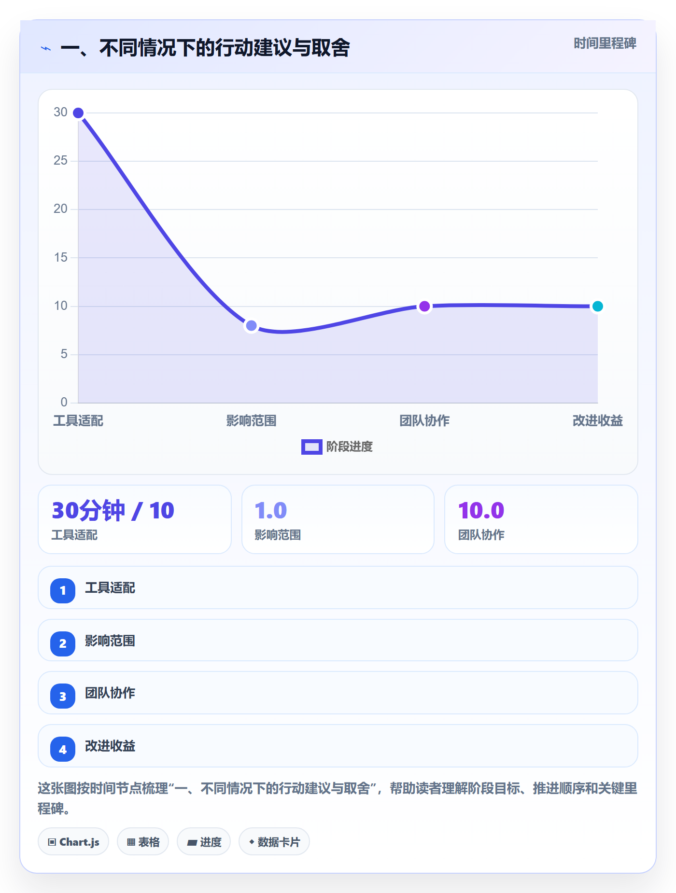676x893 pixels.
Task: Click the 表格 tag chip
Action: coord(143,842)
